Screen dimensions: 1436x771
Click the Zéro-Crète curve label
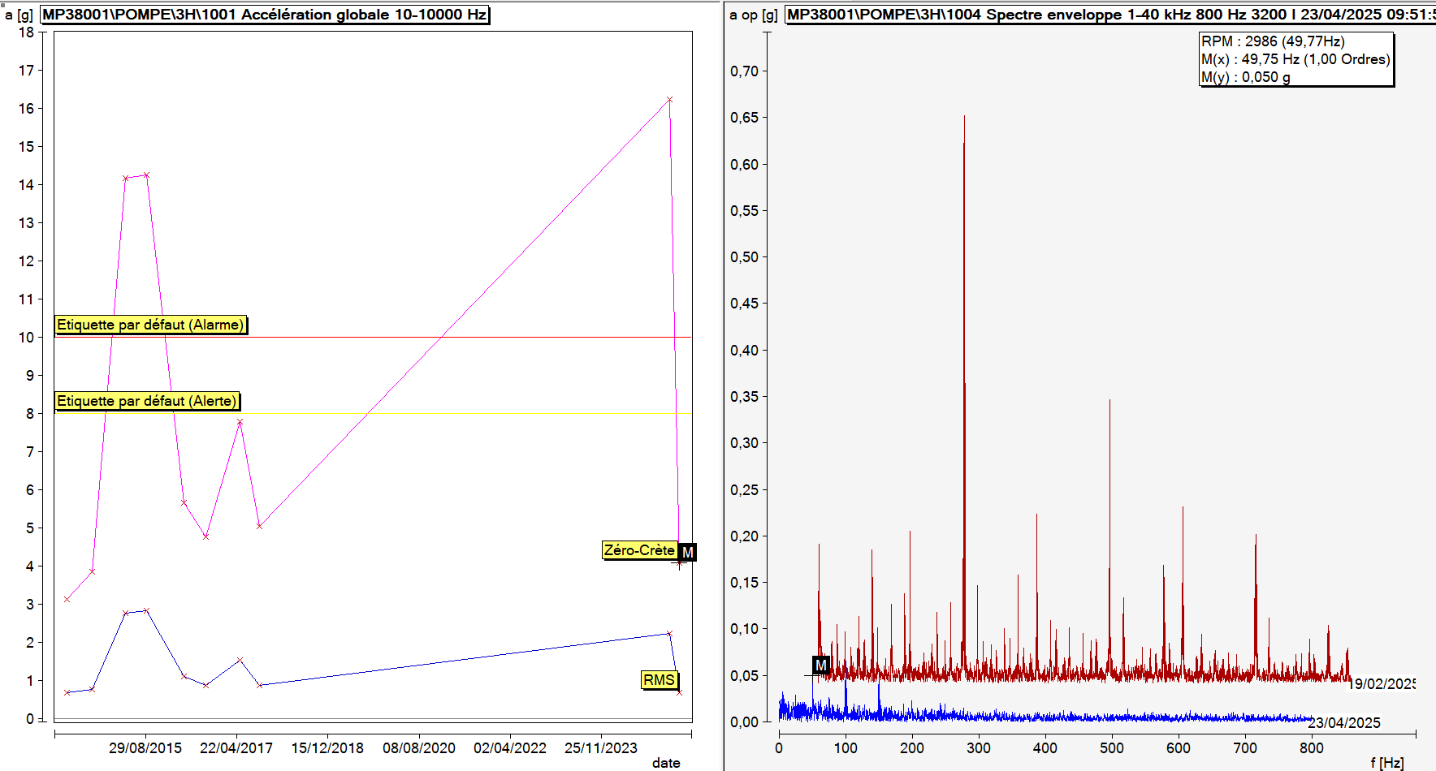[639, 550]
